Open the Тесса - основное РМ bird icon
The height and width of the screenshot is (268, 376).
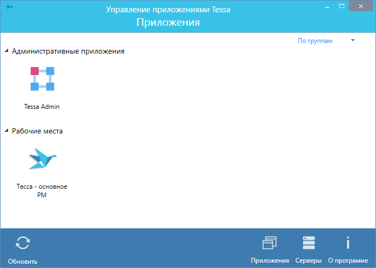42,159
